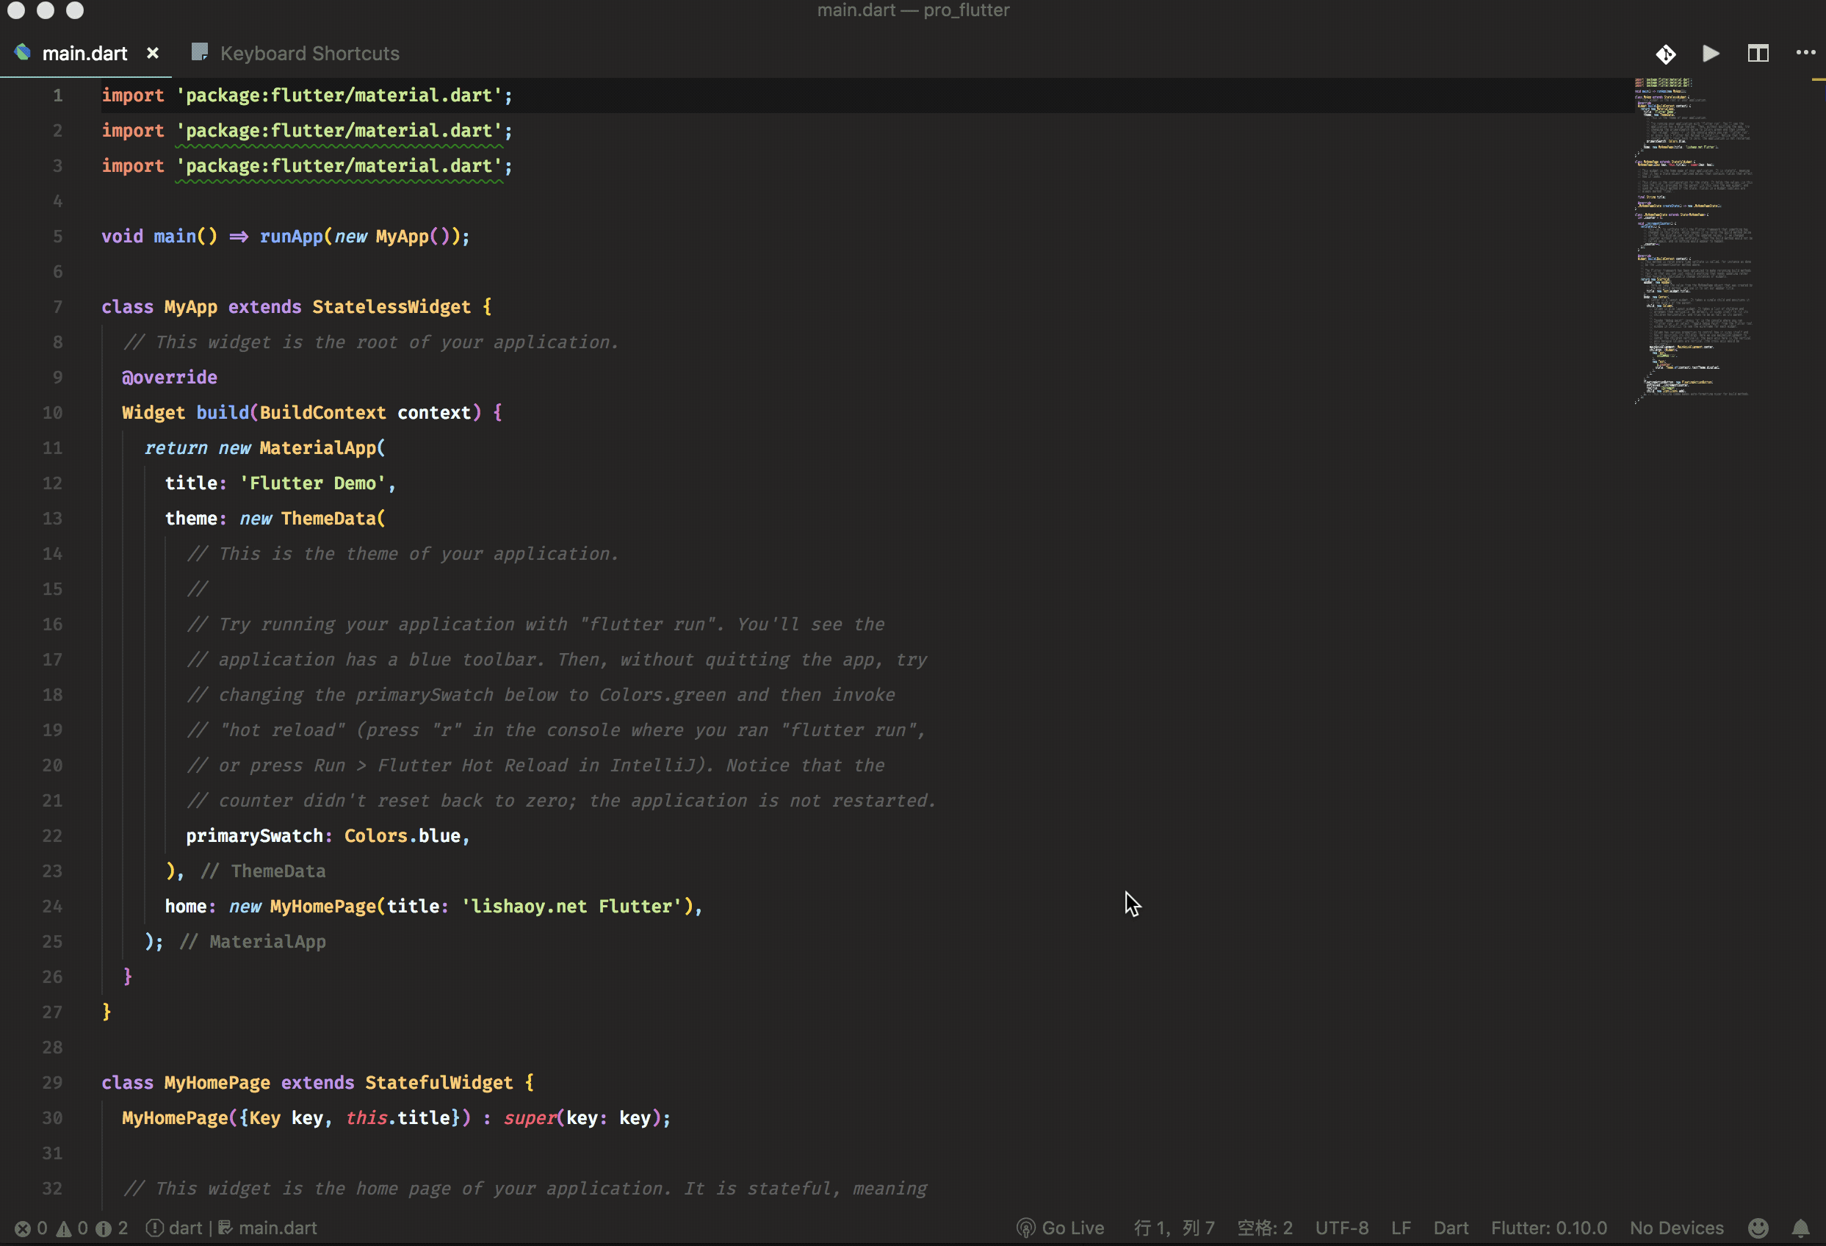This screenshot has height=1246, width=1826.
Task: Change the LF end-of-line sequence
Action: click(x=1401, y=1228)
